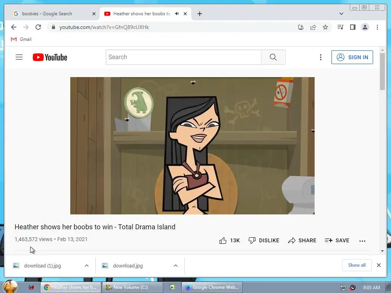This screenshot has height=293, width=391.
Task: Click the scrollbar down arrow
Action: coord(382,251)
